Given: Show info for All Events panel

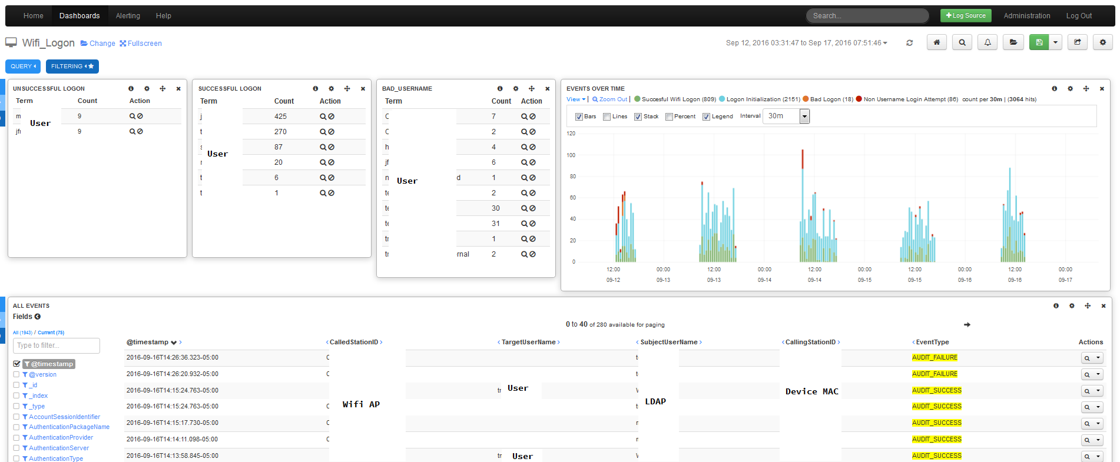Looking at the screenshot, I should (x=1056, y=306).
